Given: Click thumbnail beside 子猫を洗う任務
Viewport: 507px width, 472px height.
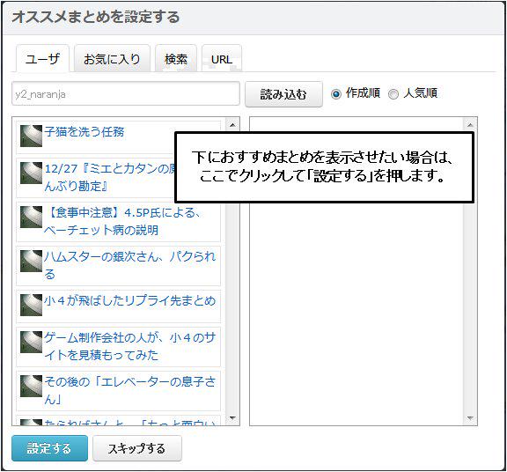Looking at the screenshot, I should coord(31,136).
